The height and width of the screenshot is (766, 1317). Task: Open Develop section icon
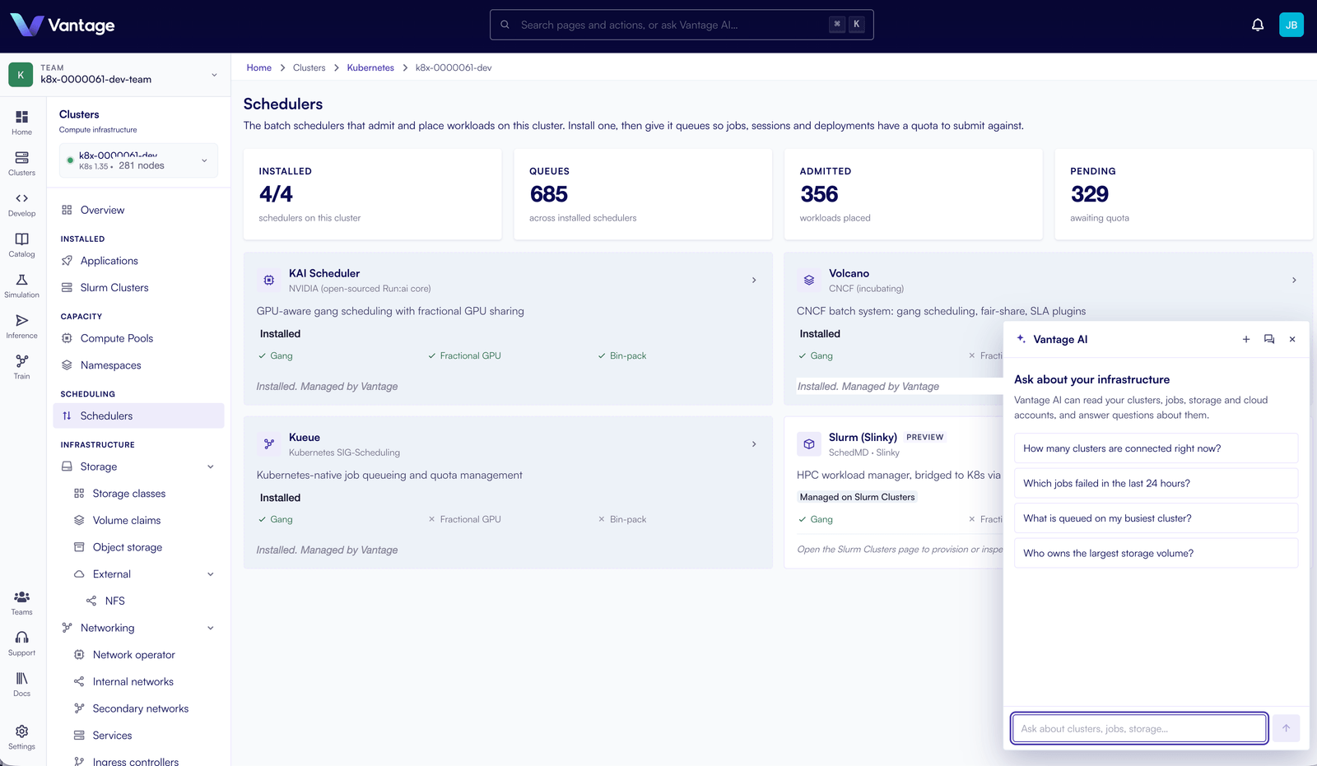tap(22, 204)
